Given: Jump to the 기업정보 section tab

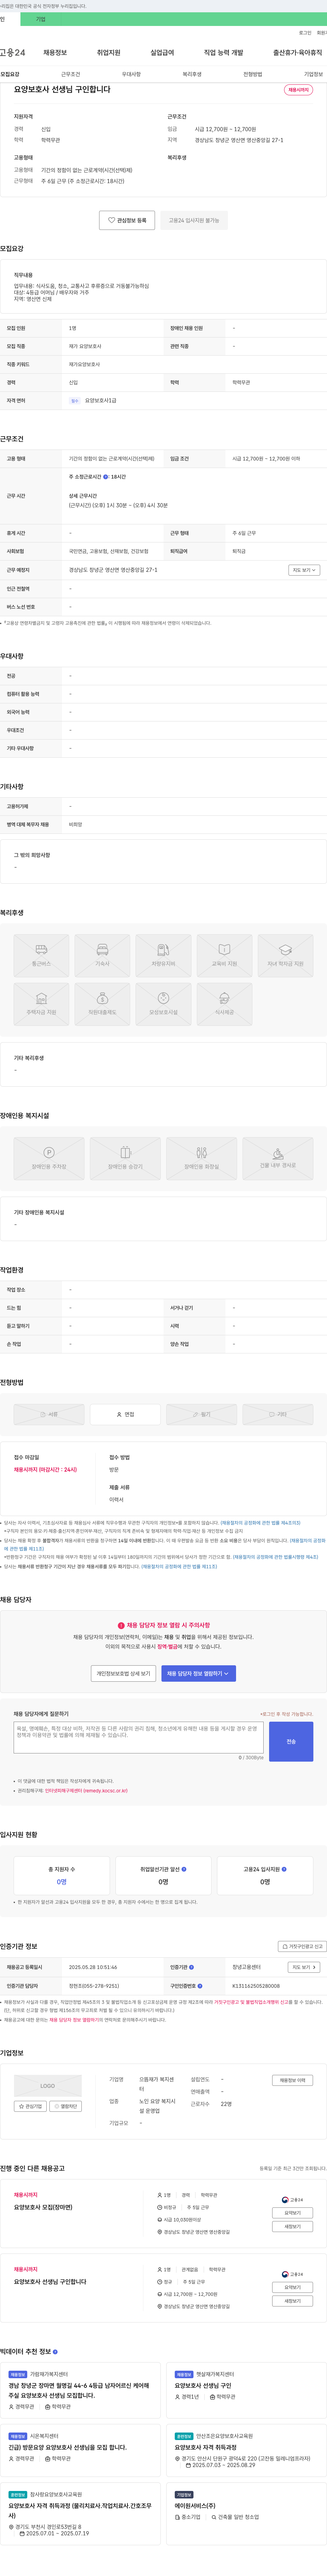Looking at the screenshot, I should point(313,74).
